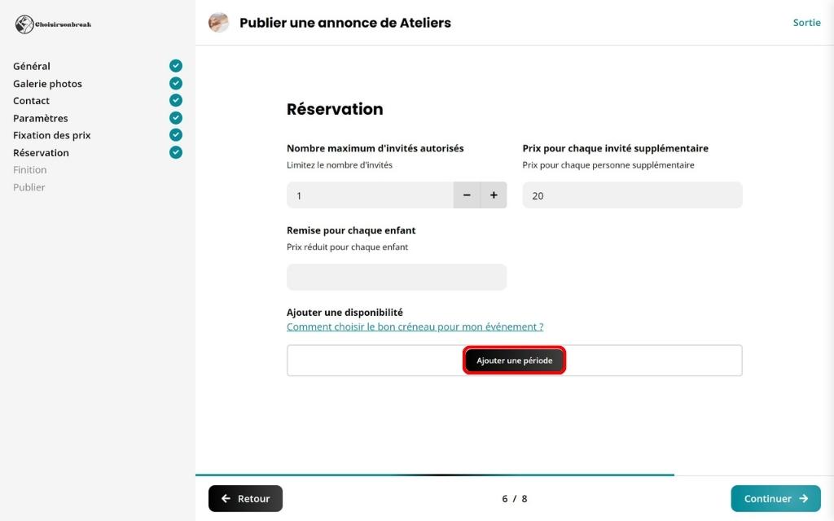Click the profile avatar thumbnail
This screenshot has height=521, width=834.
point(219,23)
